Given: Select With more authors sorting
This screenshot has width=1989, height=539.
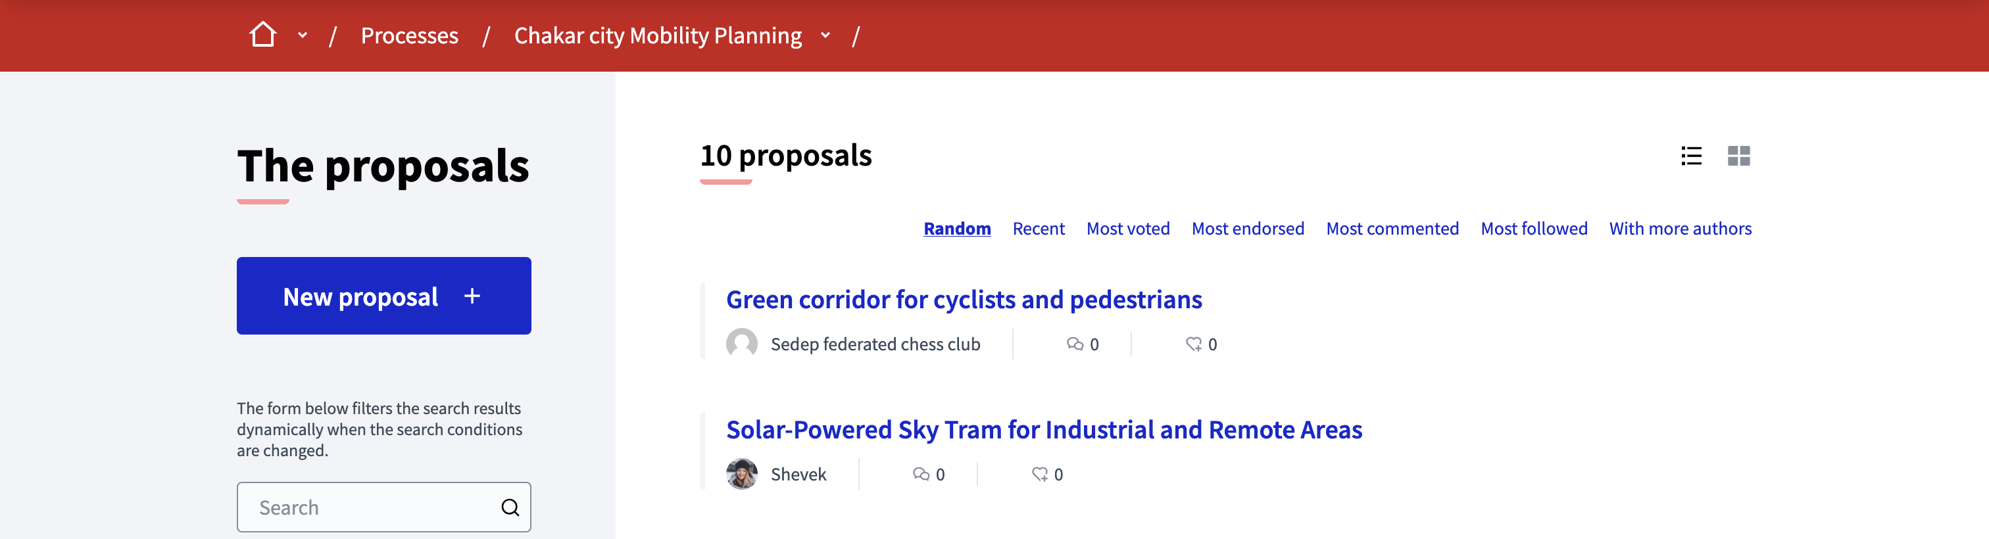Looking at the screenshot, I should point(1680,228).
